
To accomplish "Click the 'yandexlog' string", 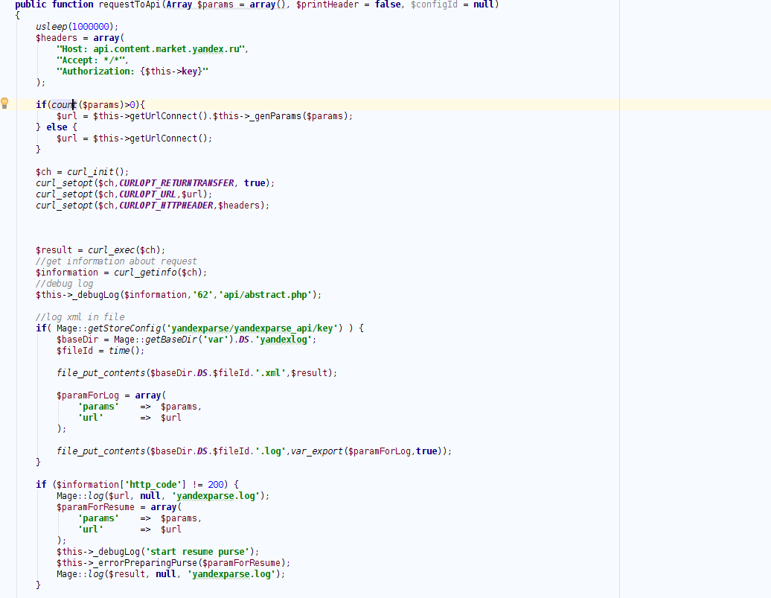I will point(284,339).
